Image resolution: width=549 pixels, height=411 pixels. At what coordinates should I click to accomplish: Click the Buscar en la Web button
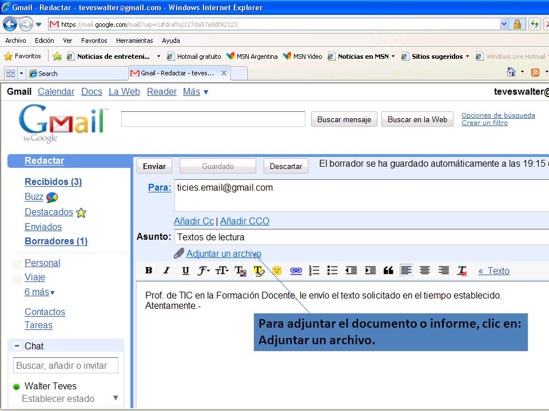417,119
